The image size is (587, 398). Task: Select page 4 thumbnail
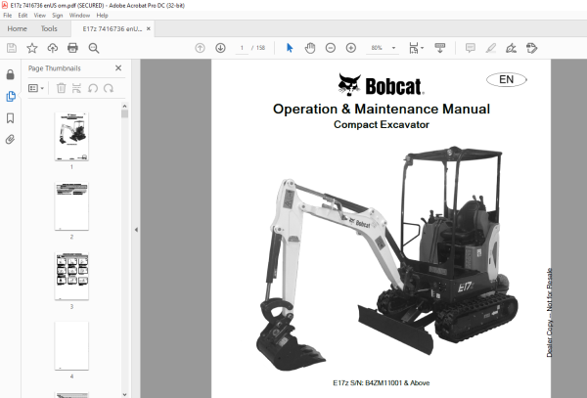pos(71,346)
